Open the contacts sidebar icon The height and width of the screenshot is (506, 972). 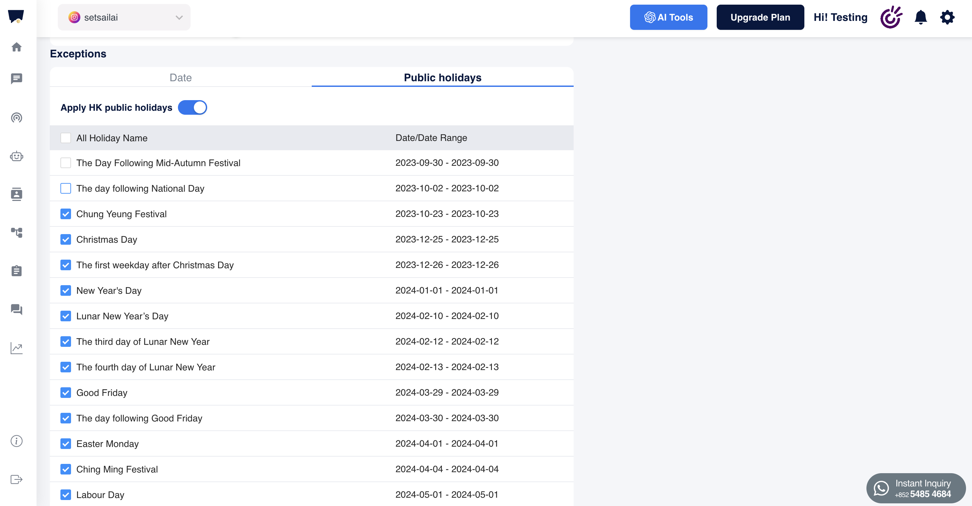click(x=17, y=194)
